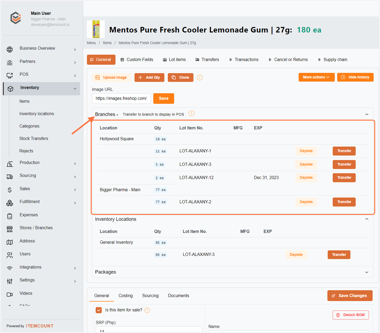Viewport: 380px width, 333px height.
Task: Switch to the Custom Fields tab
Action: click(137, 60)
